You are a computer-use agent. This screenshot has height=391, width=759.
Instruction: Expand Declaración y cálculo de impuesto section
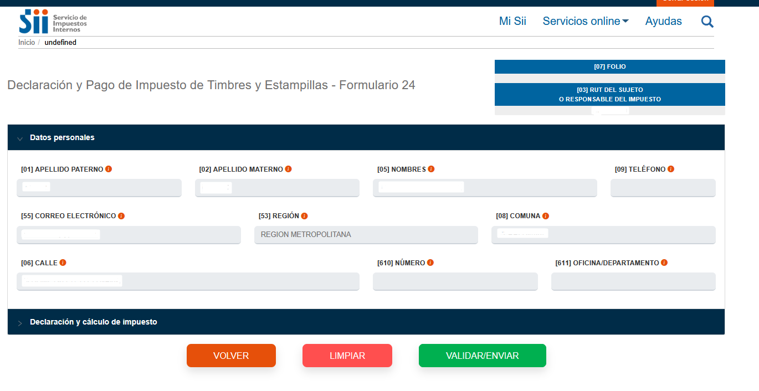point(93,322)
